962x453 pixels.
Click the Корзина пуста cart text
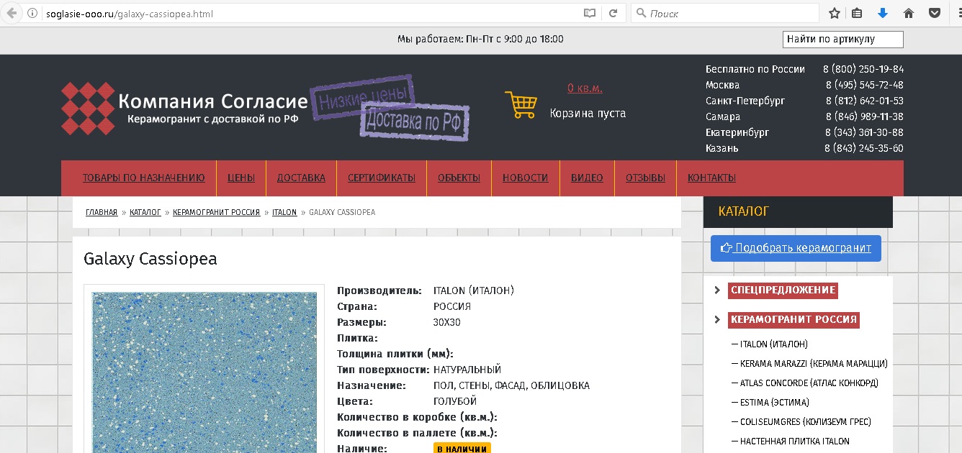[588, 113]
